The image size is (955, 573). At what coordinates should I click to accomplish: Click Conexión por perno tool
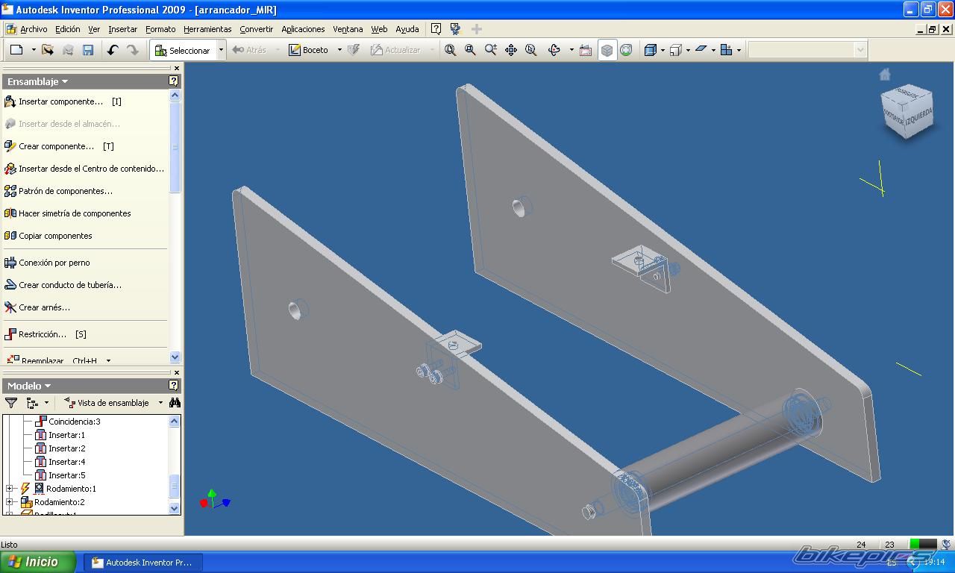coord(46,263)
